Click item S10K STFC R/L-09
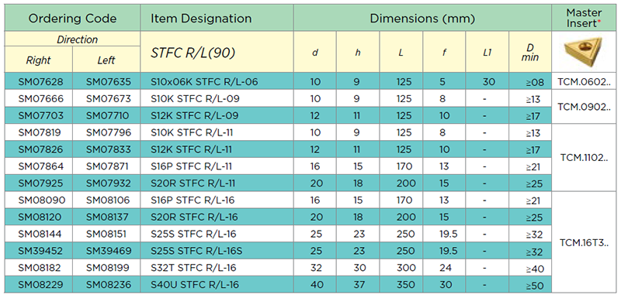Image resolution: width=621 pixels, height=298 pixels. click(195, 98)
